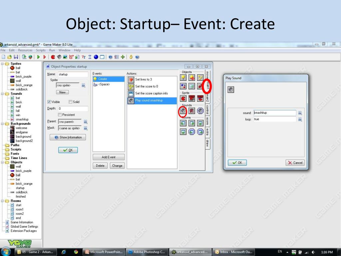Click the object Name input field
The image size is (341, 256).
[x=73, y=74]
